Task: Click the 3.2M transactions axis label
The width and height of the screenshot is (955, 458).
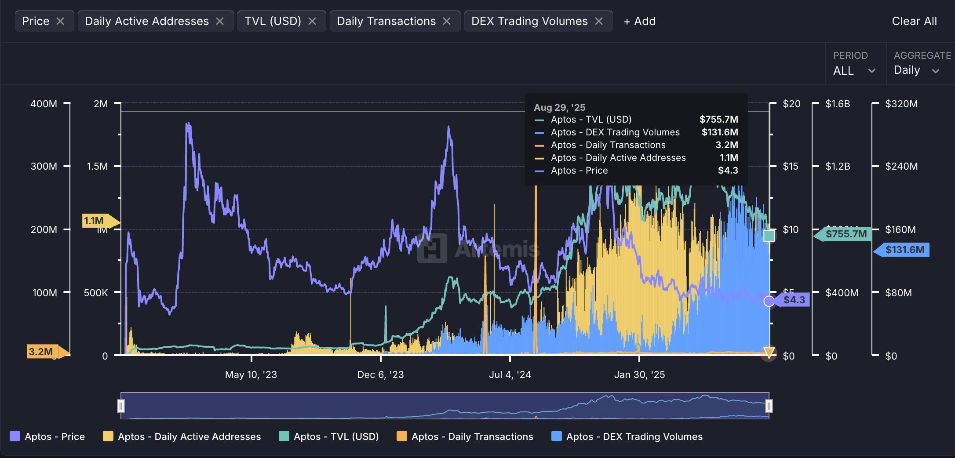Action: tap(48, 352)
